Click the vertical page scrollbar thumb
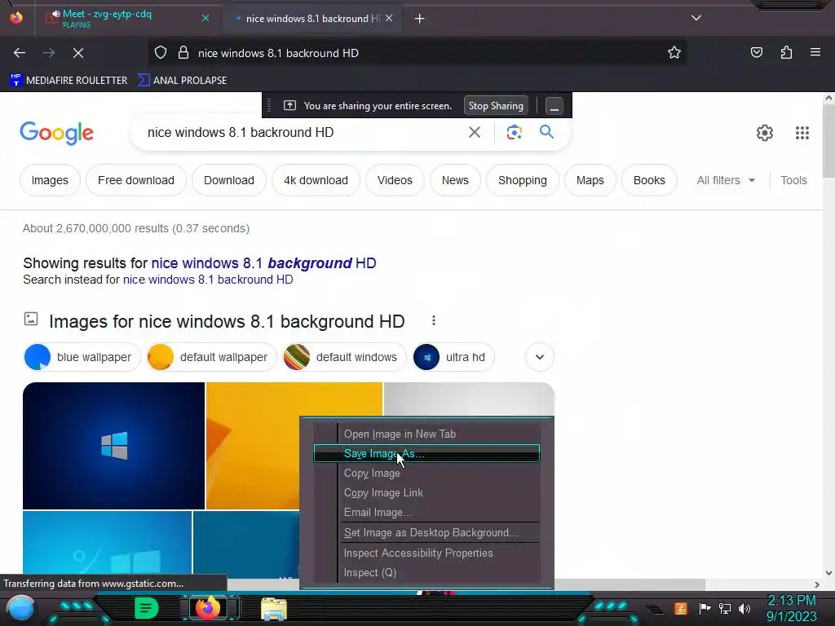This screenshot has width=835, height=626. [x=828, y=141]
